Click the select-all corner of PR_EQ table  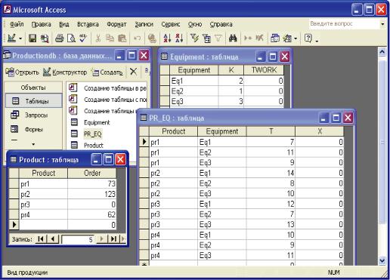coord(144,131)
